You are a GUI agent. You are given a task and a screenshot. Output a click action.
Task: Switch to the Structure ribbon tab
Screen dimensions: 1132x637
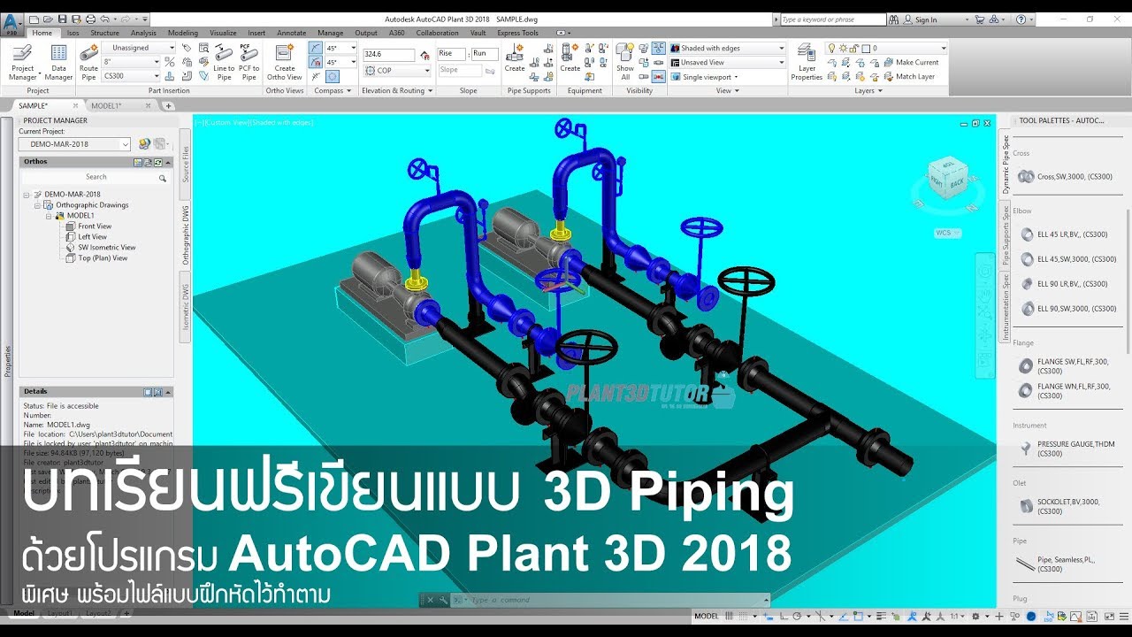[104, 33]
